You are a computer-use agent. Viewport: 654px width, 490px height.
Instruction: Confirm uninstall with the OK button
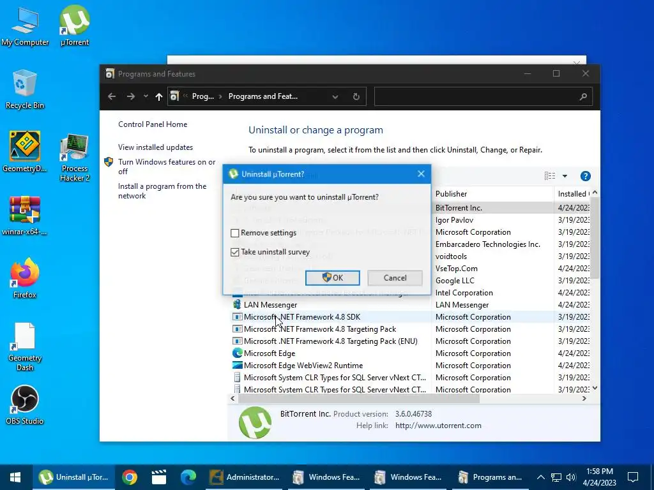[332, 278]
